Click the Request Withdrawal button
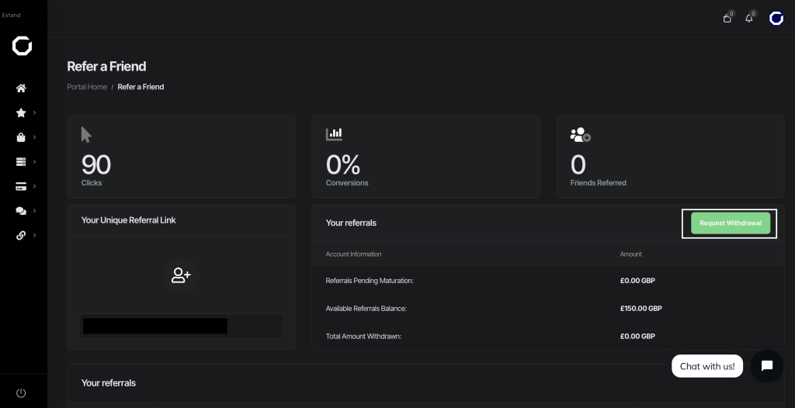The height and width of the screenshot is (408, 795). coord(730,223)
